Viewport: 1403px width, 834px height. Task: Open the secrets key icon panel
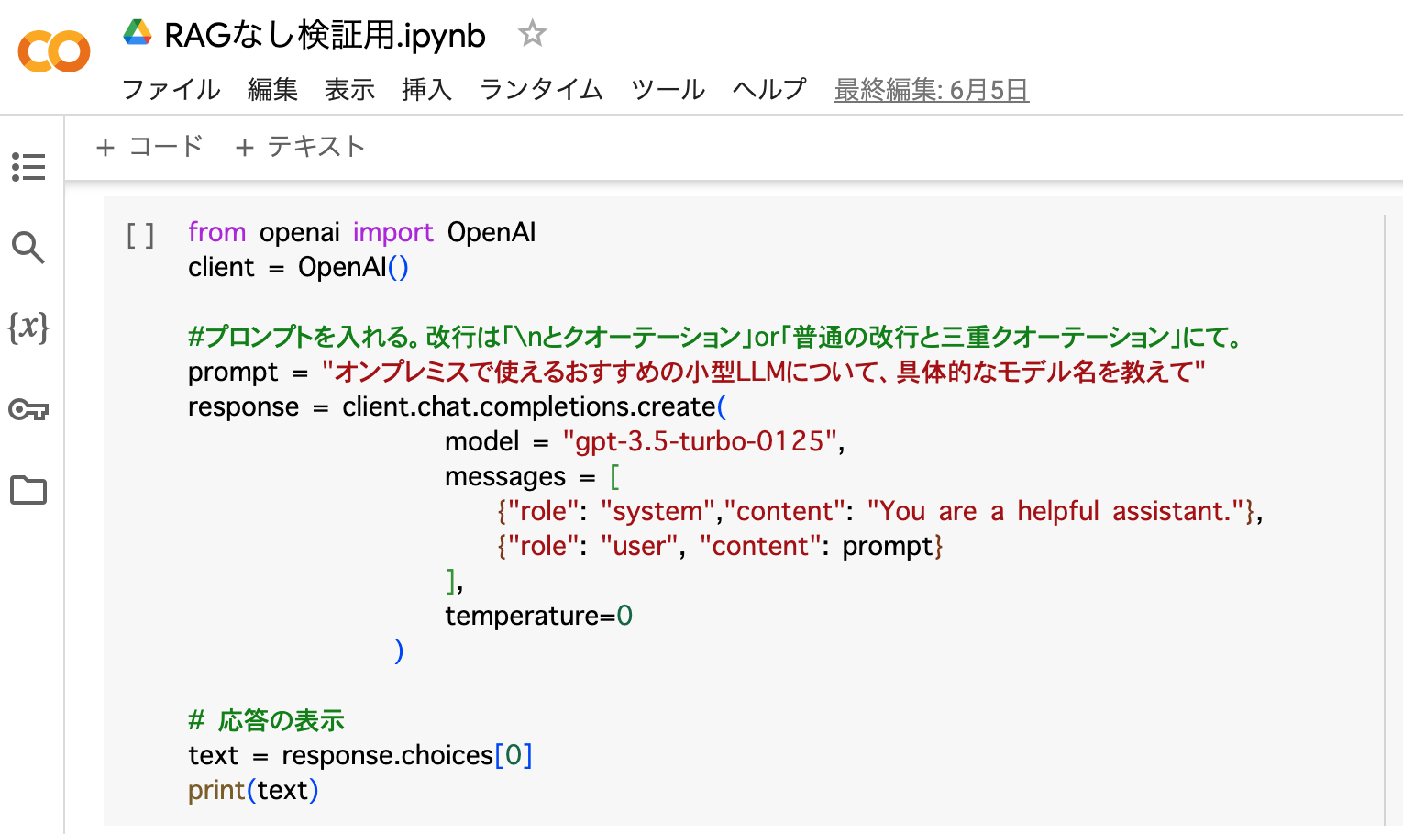pos(28,409)
